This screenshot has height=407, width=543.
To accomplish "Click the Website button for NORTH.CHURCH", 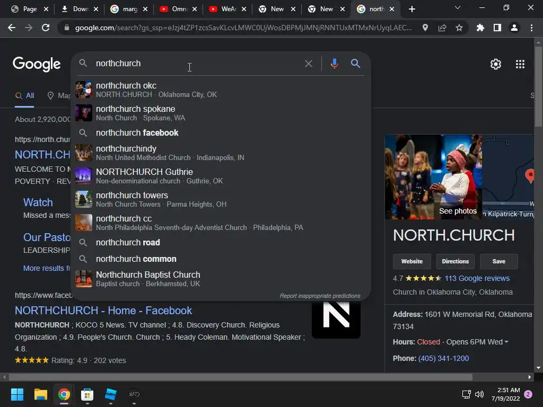I will pyautogui.click(x=411, y=261).
